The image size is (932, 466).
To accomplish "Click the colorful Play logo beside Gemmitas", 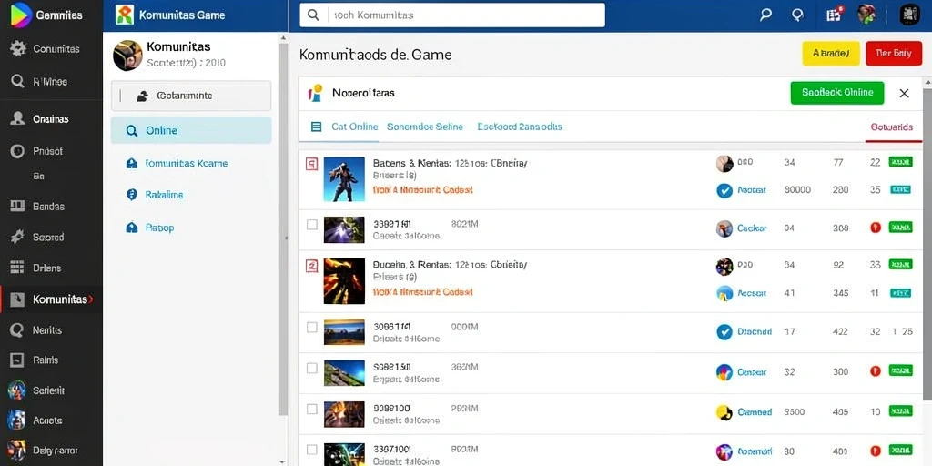I will click(x=21, y=15).
